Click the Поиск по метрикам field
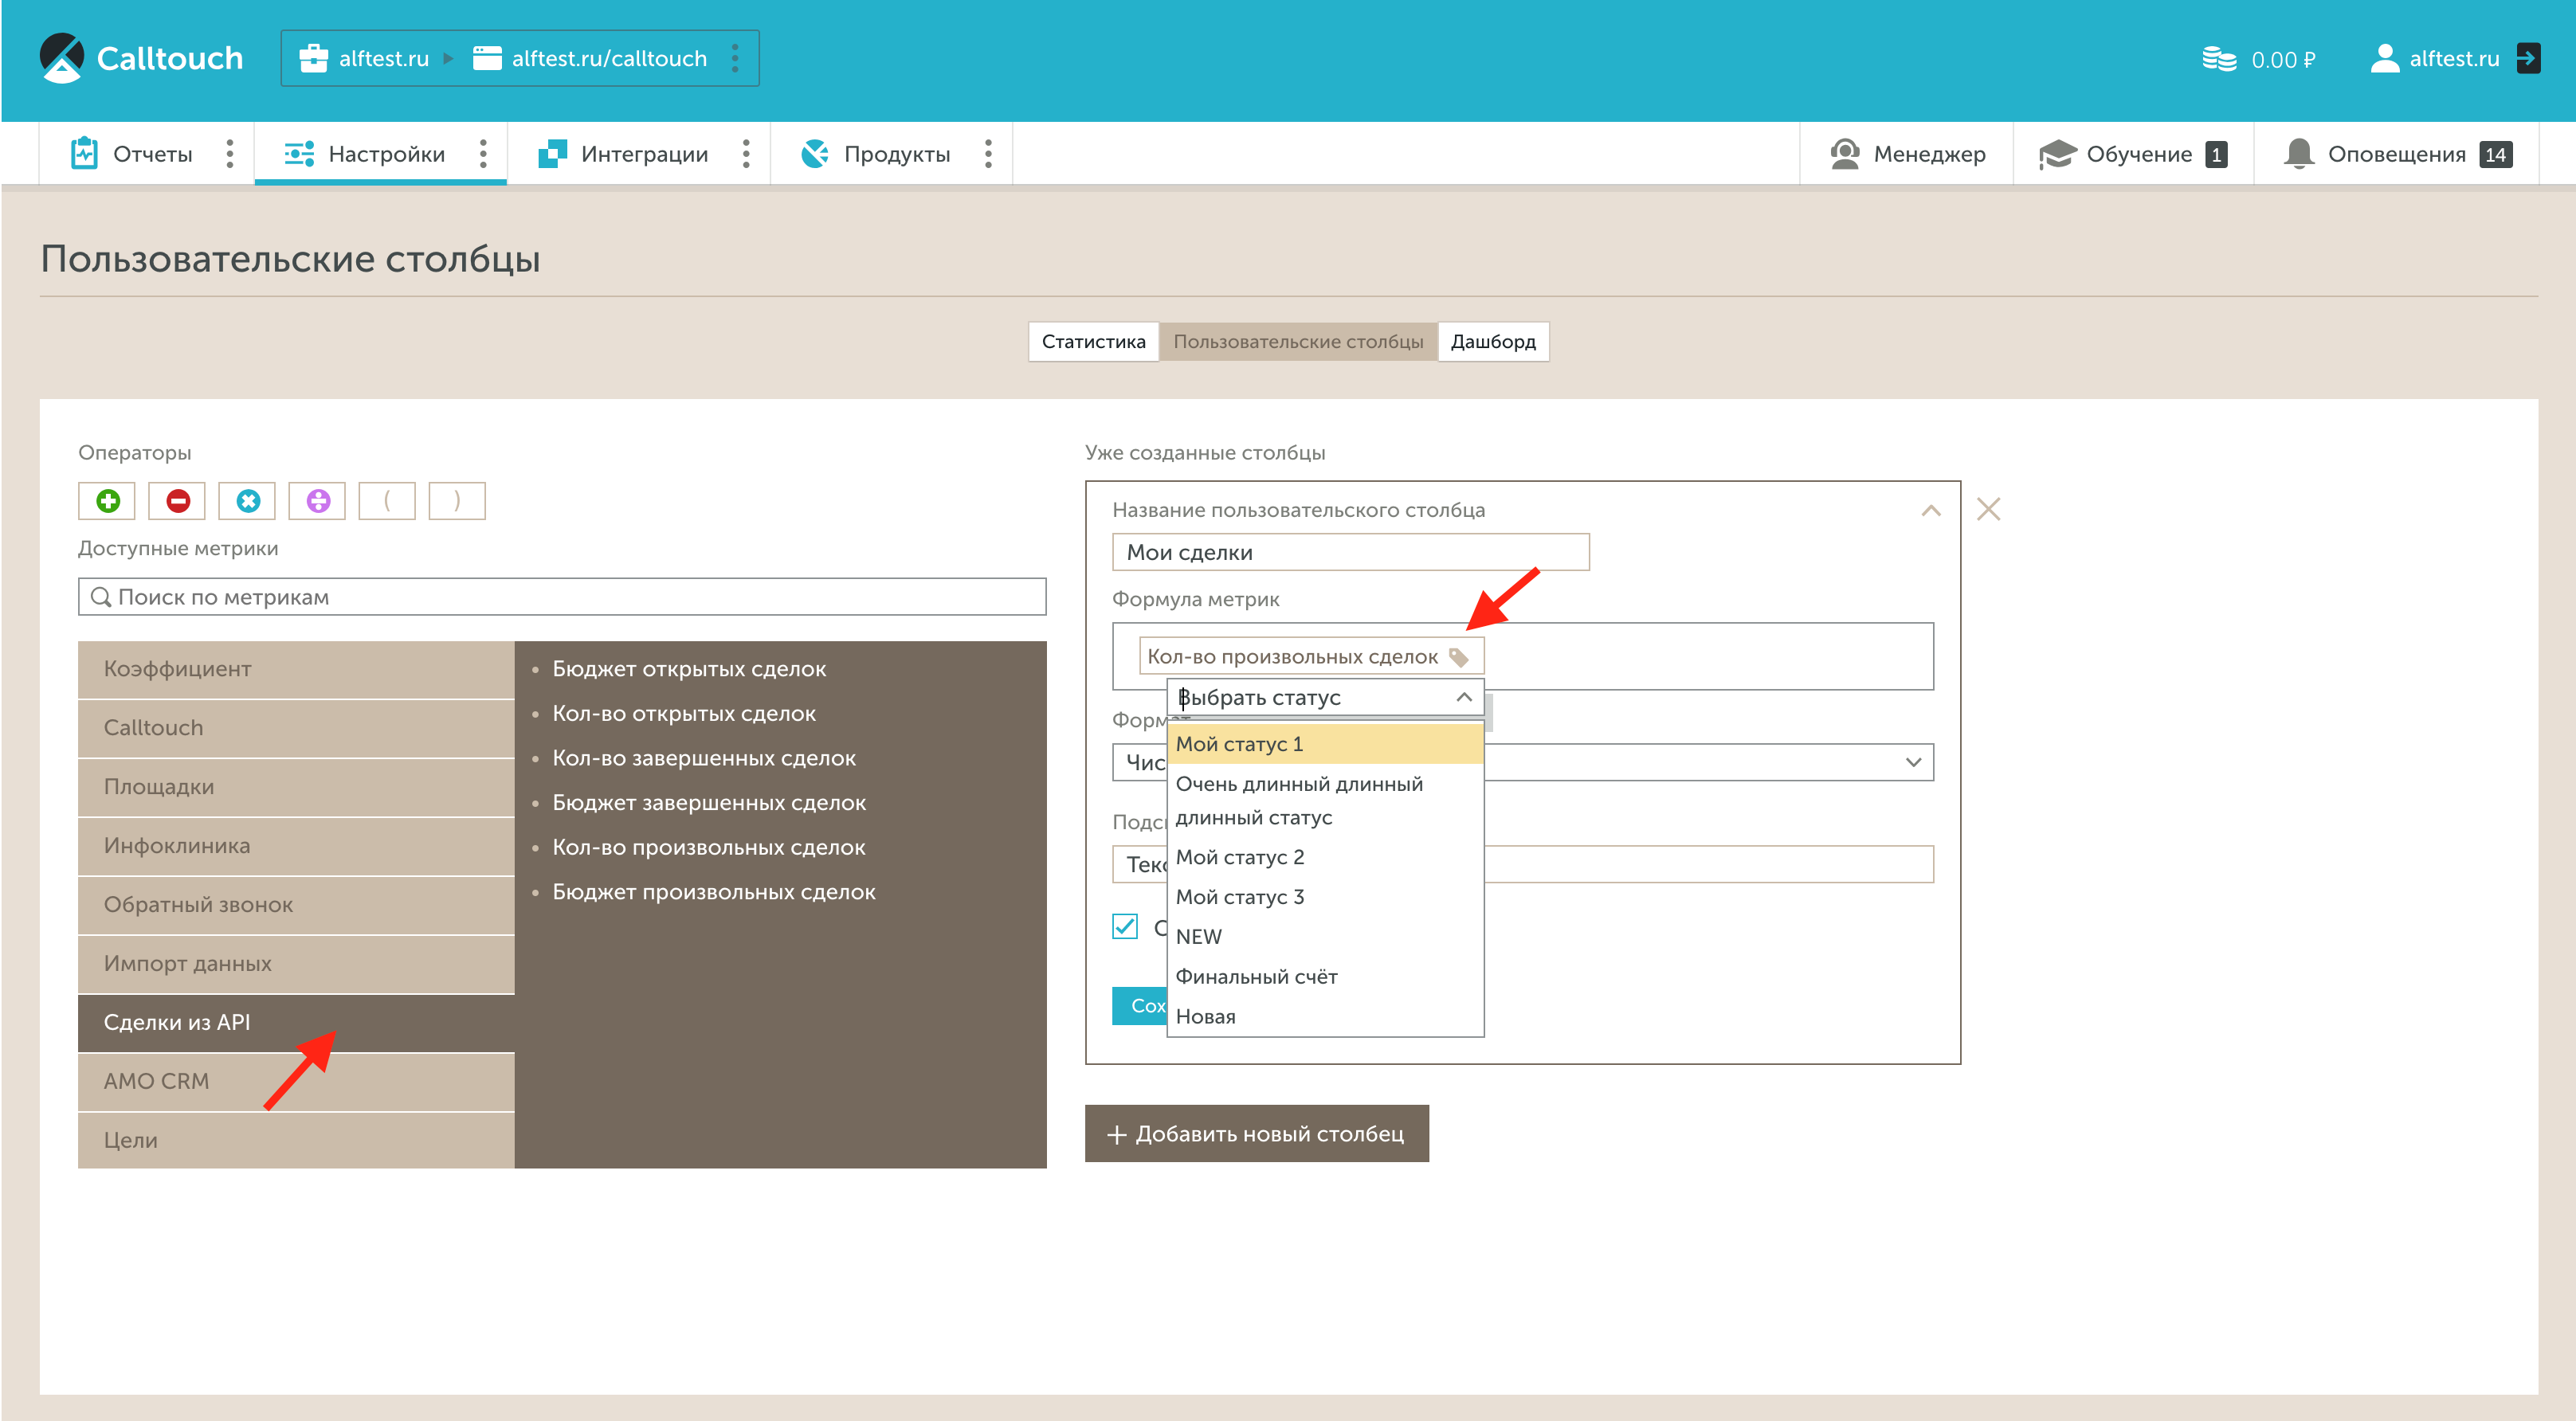This screenshot has width=2576, height=1421. point(562,597)
